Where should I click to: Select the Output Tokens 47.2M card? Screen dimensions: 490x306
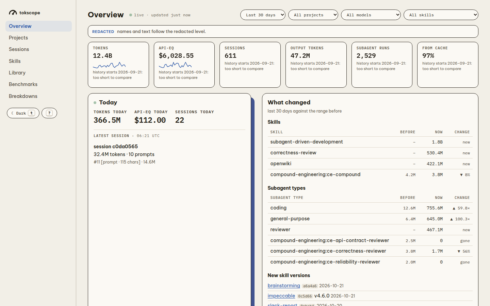316,65
